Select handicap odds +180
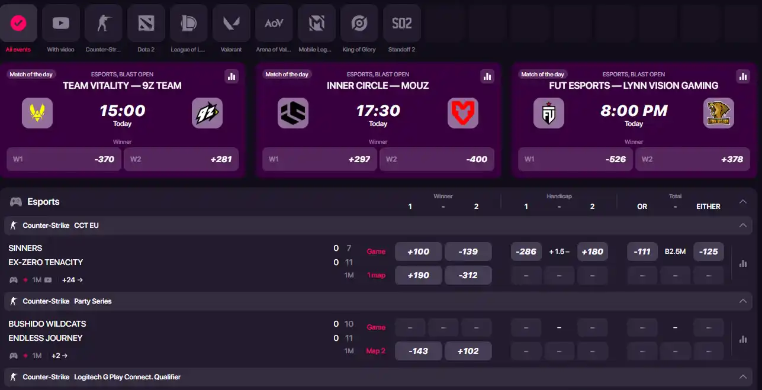The image size is (762, 390). [593, 252]
